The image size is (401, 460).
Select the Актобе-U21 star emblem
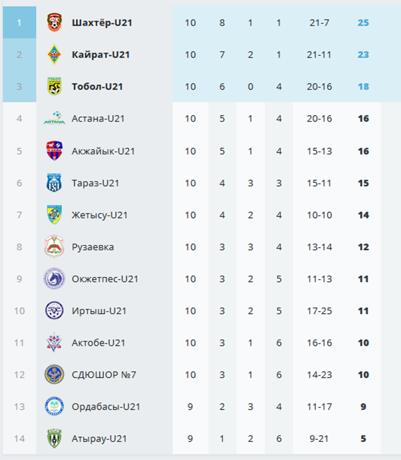tap(55, 342)
